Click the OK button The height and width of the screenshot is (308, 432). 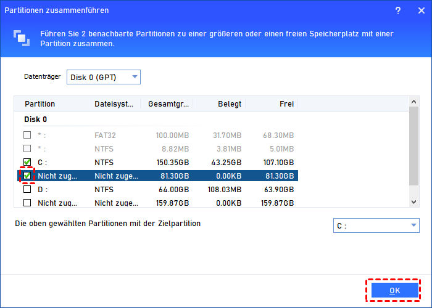(394, 290)
